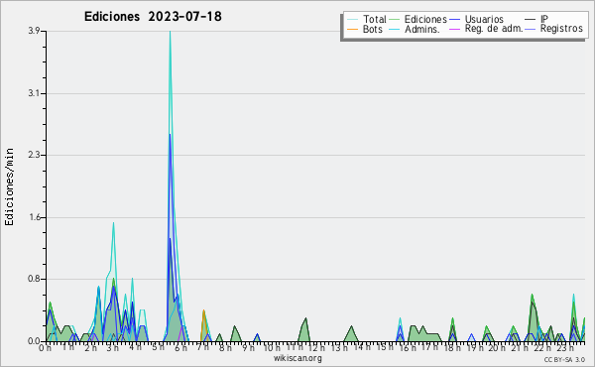595x367 pixels.
Task: Click the '12 h' x-axis label
Action: click(315, 348)
